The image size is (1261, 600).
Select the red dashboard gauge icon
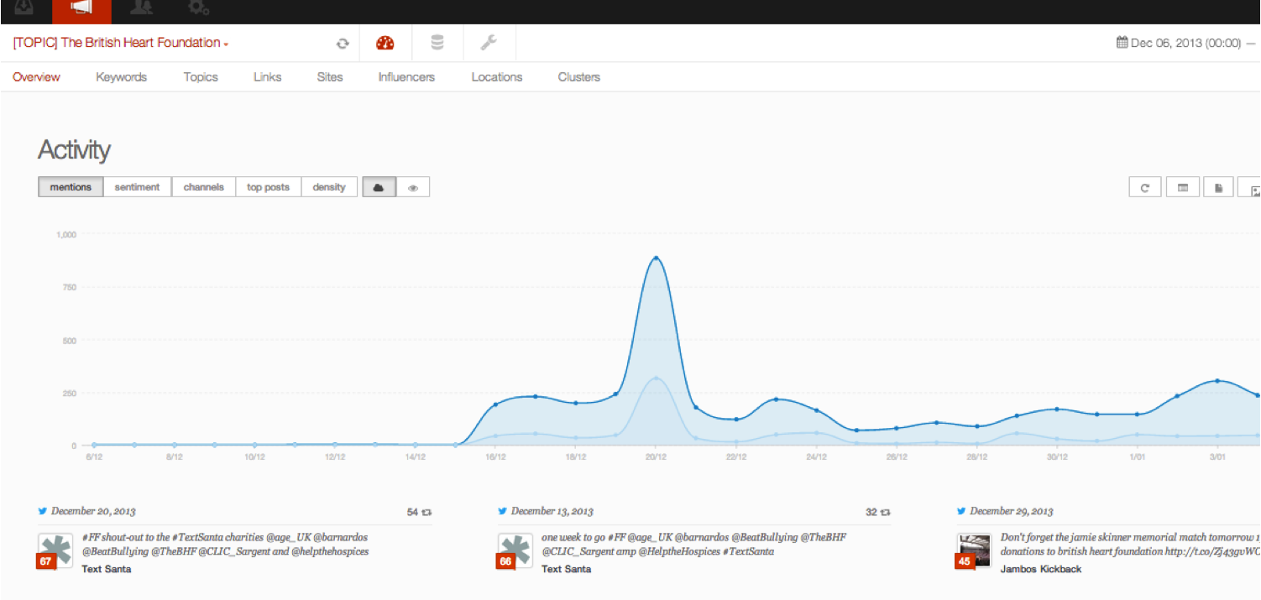[x=385, y=43]
